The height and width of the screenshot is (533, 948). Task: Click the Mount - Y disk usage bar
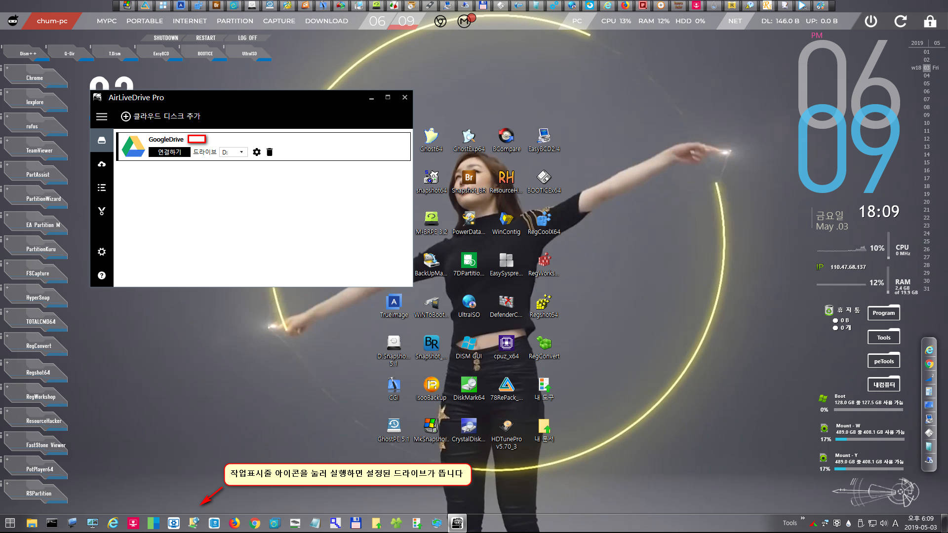click(869, 469)
